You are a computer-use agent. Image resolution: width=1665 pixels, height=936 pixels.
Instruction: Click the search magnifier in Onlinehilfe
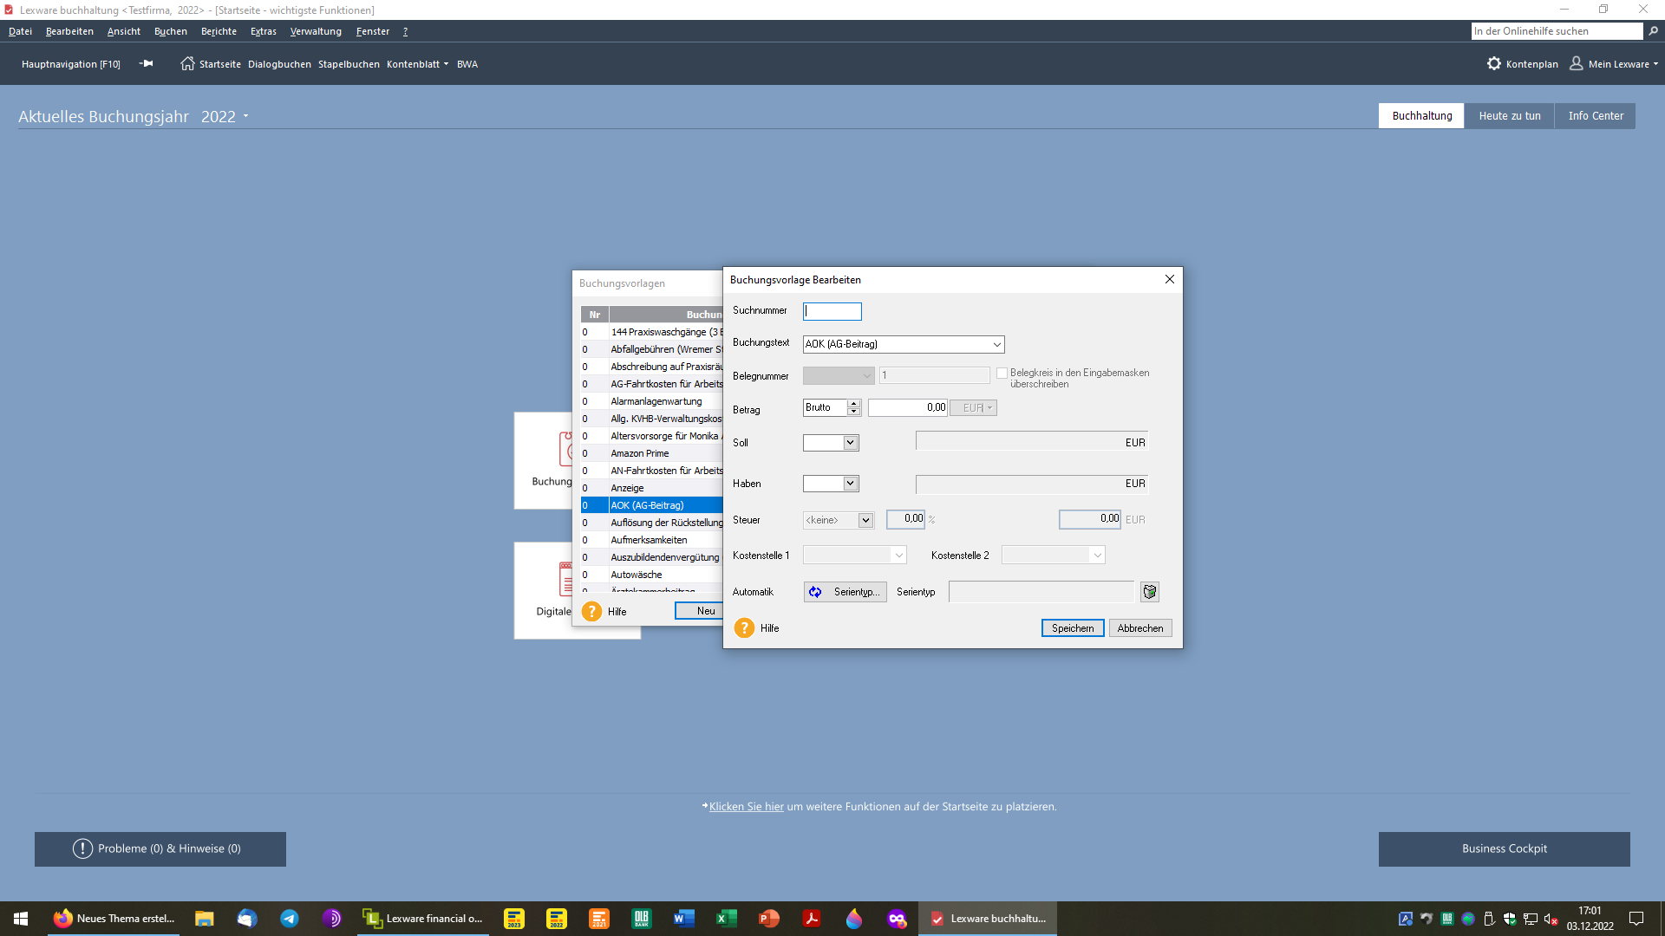pyautogui.click(x=1653, y=31)
